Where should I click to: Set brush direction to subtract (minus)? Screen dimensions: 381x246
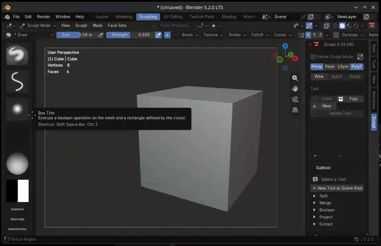coord(174,35)
